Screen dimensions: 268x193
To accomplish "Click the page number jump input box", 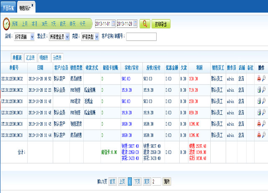I will click(156, 181).
